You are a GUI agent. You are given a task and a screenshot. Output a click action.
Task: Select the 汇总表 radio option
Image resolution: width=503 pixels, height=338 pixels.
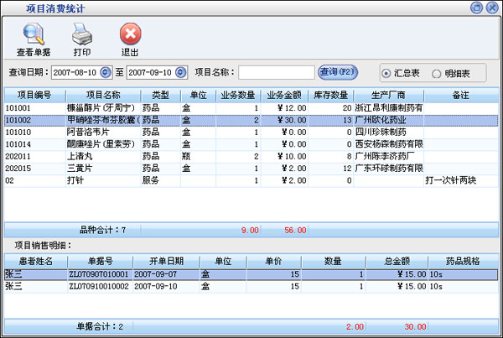(386, 73)
